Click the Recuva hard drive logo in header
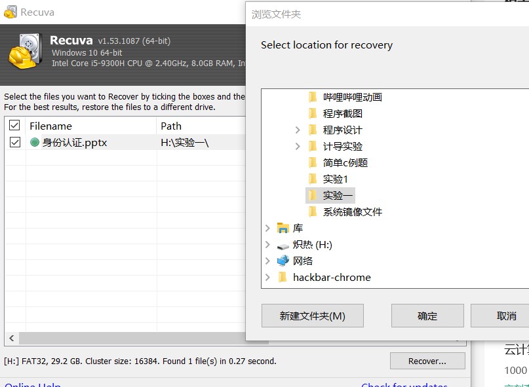529x387 pixels. point(26,51)
